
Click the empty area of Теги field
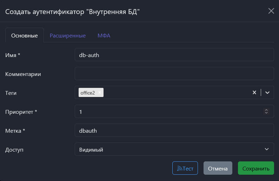[175, 92]
